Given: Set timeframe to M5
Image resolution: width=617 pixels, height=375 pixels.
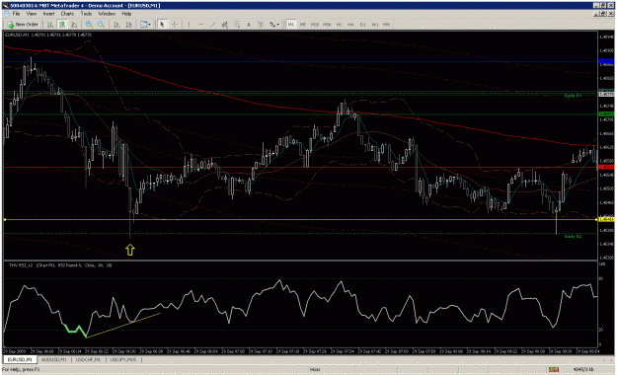Looking at the screenshot, I should coord(303,25).
